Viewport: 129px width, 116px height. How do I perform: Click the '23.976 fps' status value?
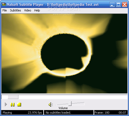click(35, 113)
